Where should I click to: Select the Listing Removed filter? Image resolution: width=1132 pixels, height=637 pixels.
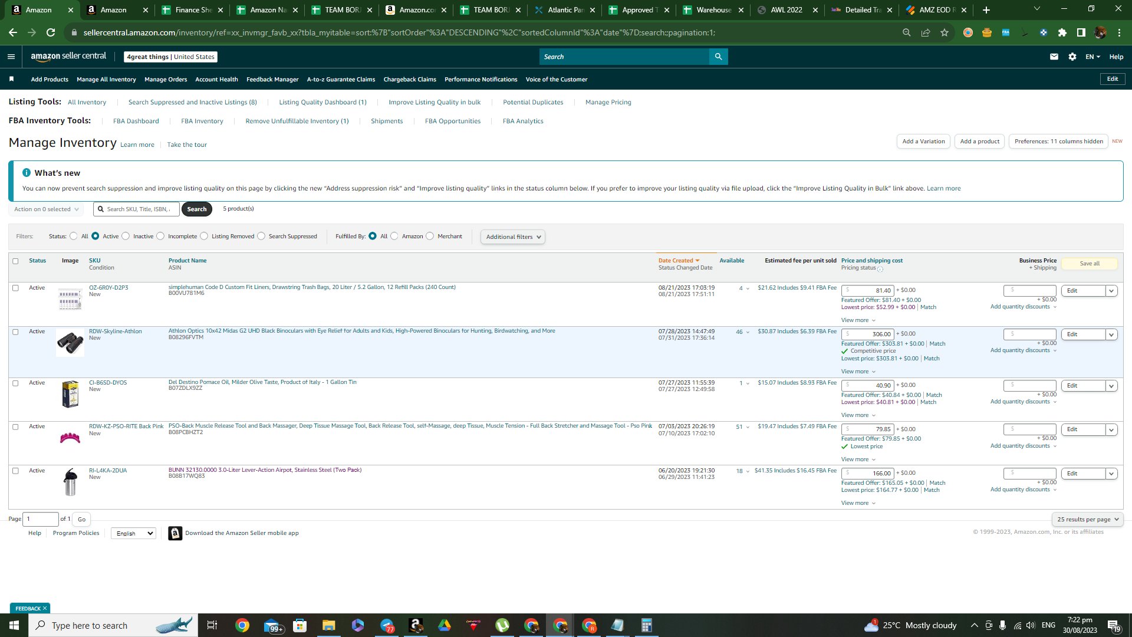(204, 236)
